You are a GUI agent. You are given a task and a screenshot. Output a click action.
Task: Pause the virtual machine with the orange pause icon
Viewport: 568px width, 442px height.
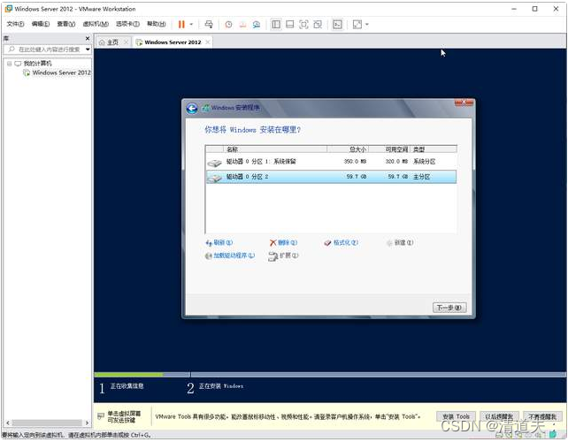(x=181, y=24)
